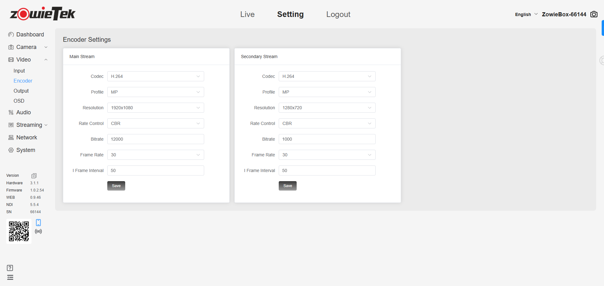Screen dimensions: 604x286
Task: Open the Output page under Video
Action: click(21, 91)
